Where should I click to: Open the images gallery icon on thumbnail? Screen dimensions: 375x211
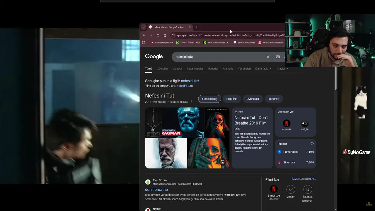pyautogui.click(x=223, y=162)
